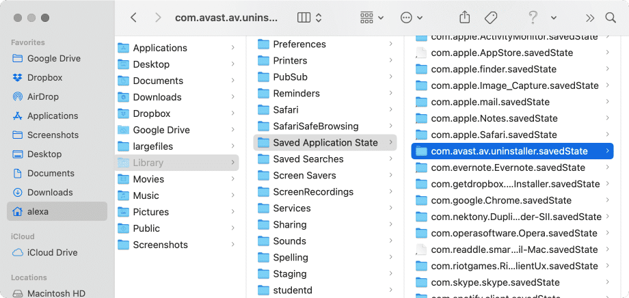
Task: Select Desktop folder in first column
Action: click(x=177, y=64)
